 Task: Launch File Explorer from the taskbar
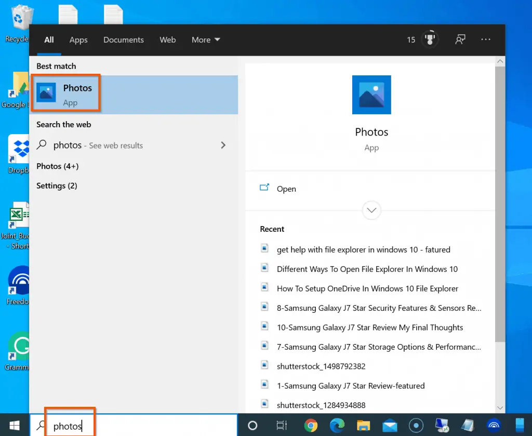(x=364, y=426)
